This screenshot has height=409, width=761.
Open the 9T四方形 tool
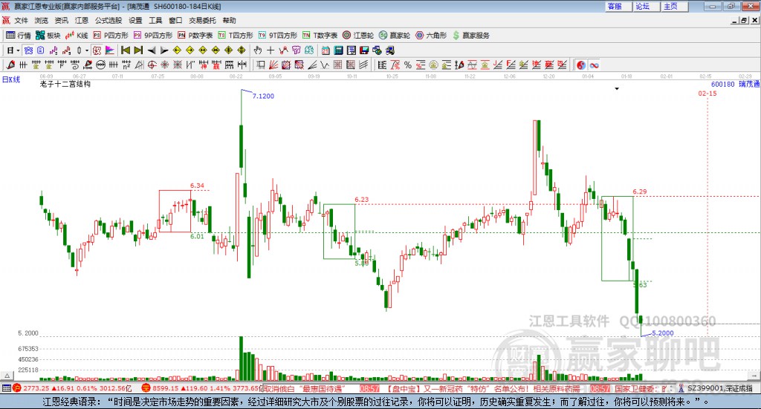[x=278, y=36]
